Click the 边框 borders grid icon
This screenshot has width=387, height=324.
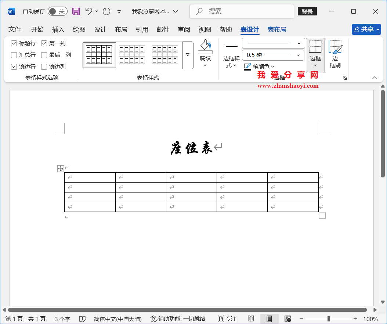point(315,46)
